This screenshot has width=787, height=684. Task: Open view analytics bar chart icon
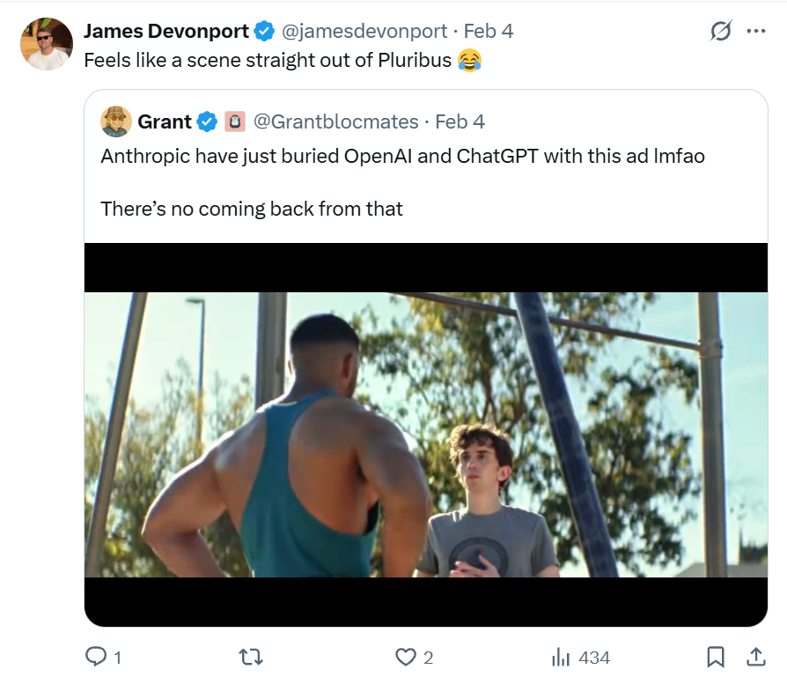click(561, 657)
